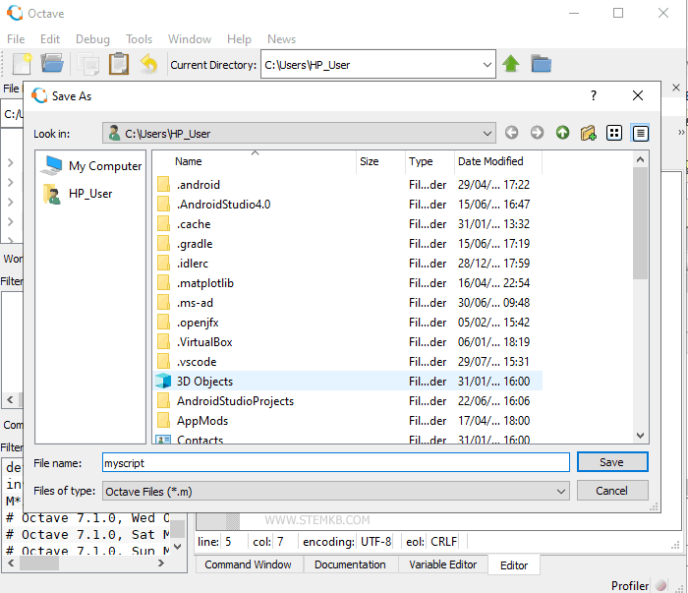This screenshot has height=593, width=688.
Task: Open the Current Directory dropdown
Action: (487, 65)
